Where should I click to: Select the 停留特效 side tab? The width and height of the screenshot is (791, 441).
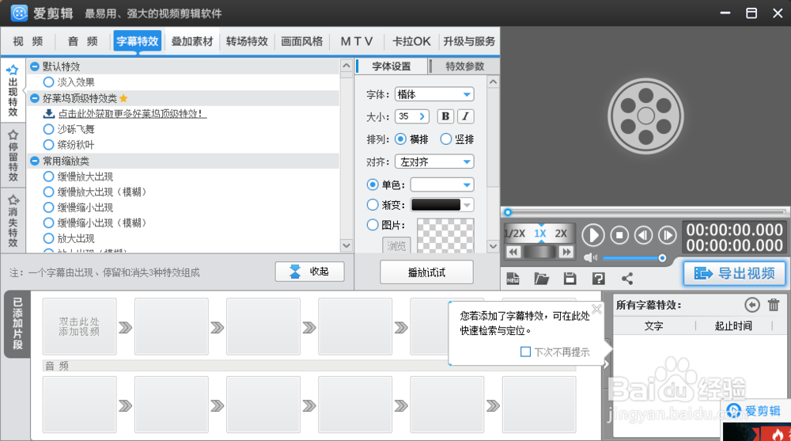coord(13,155)
